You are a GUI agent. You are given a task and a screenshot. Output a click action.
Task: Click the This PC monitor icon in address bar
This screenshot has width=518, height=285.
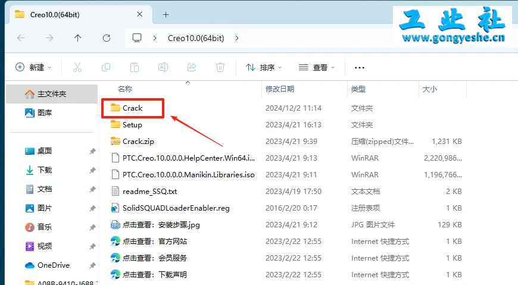tap(137, 38)
